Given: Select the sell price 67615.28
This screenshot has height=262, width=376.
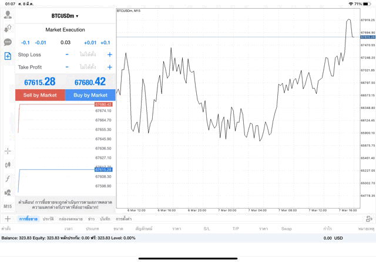Looking at the screenshot, I should click(x=40, y=82).
